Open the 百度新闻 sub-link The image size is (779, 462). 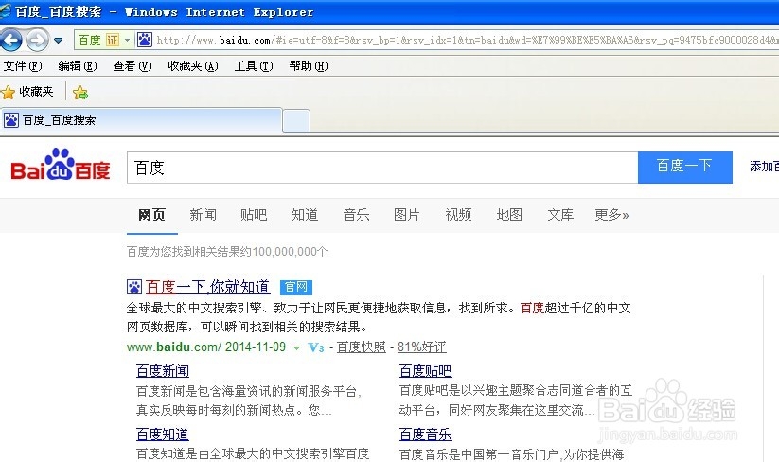tap(163, 371)
